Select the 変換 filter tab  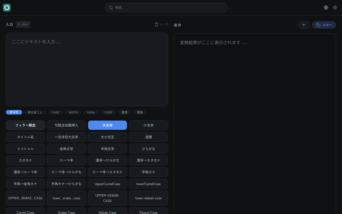point(140,112)
